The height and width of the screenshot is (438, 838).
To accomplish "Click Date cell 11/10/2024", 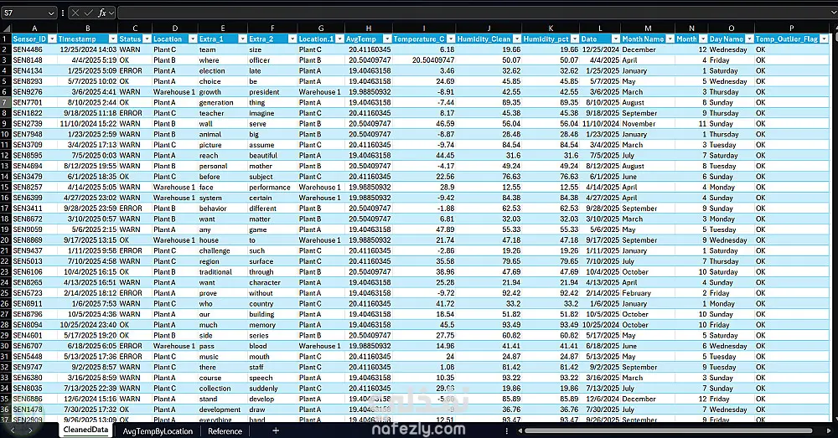I will tap(600, 124).
